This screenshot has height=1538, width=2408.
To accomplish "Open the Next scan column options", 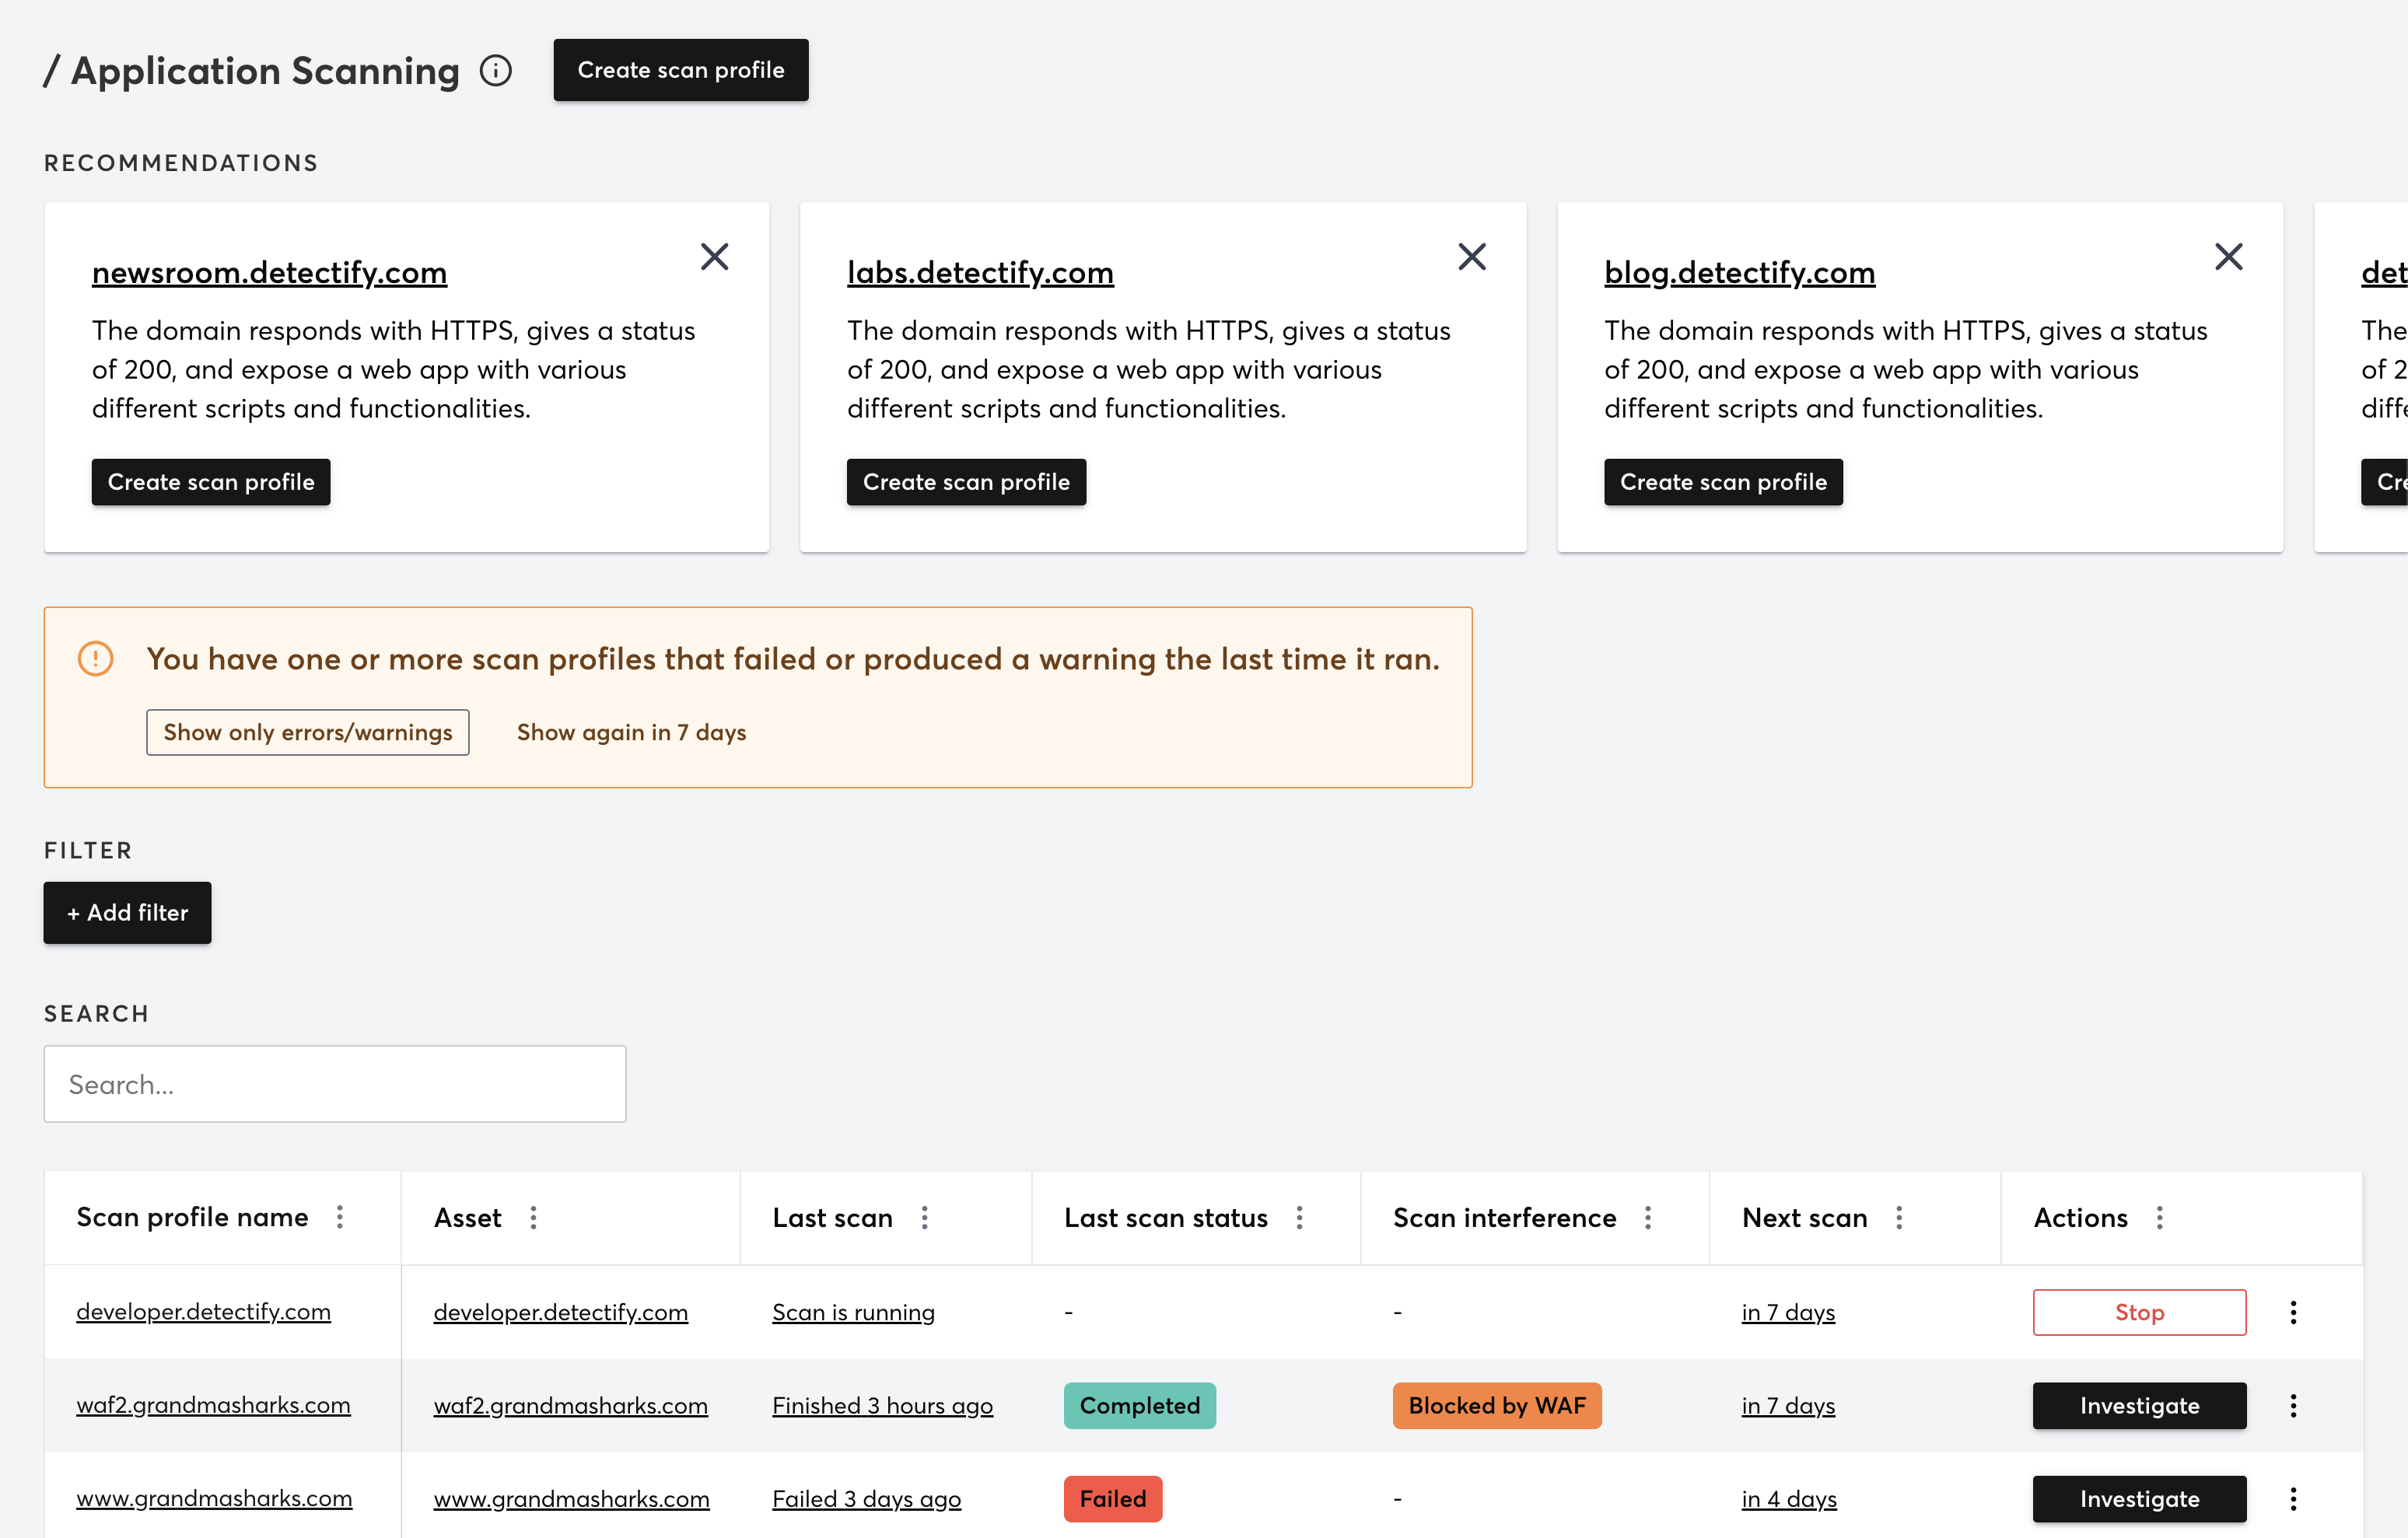I will pos(1898,1217).
